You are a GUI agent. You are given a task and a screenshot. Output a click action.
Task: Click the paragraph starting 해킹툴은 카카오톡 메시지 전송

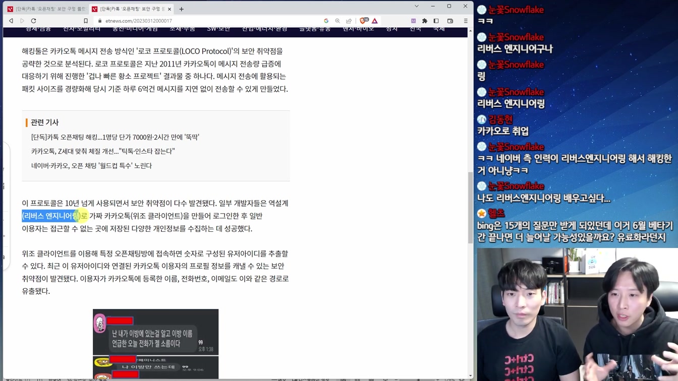pyautogui.click(x=155, y=70)
